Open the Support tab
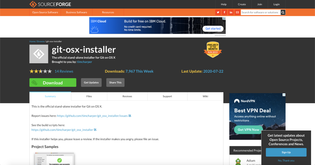315x165 pixels. pos(167,96)
